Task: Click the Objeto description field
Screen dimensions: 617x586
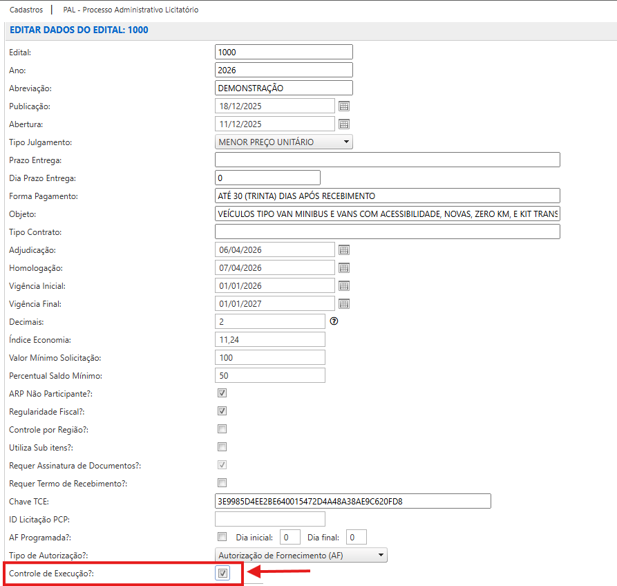Action: [x=387, y=214]
